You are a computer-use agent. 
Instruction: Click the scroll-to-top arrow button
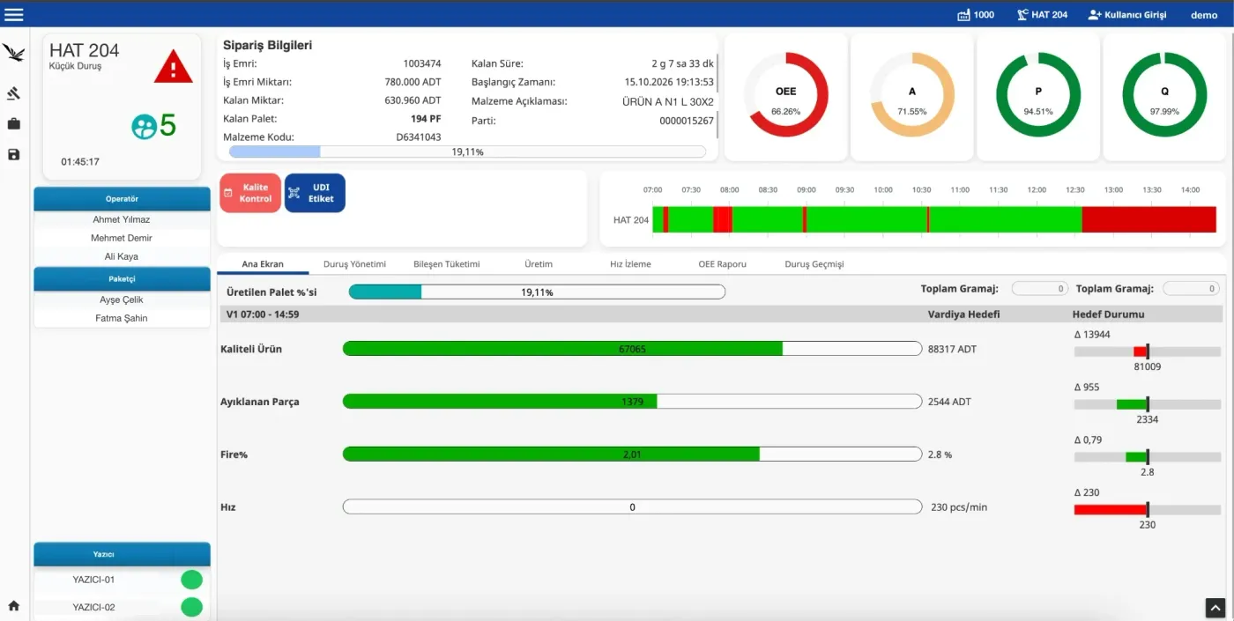click(1215, 607)
